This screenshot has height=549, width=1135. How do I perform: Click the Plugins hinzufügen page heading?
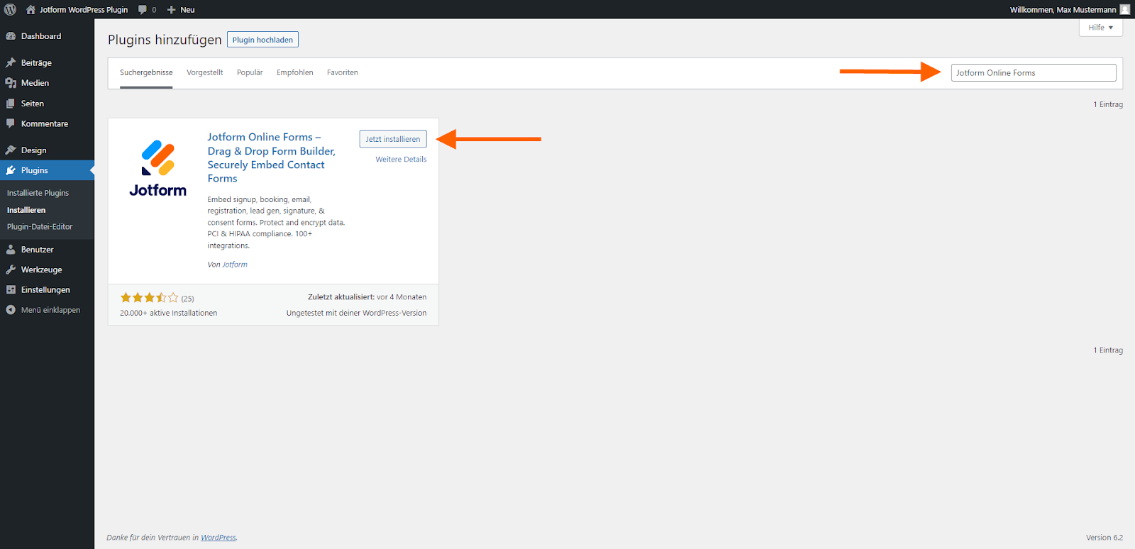tap(165, 40)
